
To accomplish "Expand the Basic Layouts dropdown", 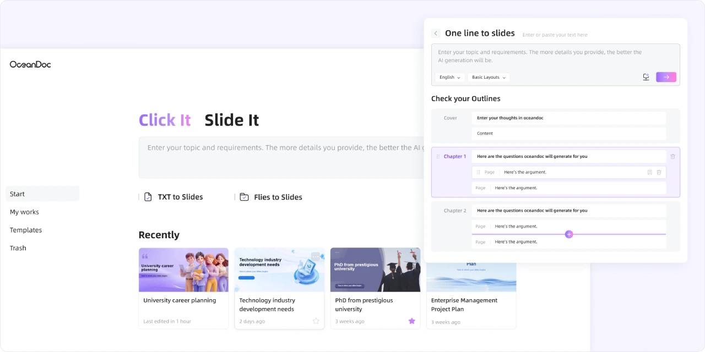I will tap(489, 78).
